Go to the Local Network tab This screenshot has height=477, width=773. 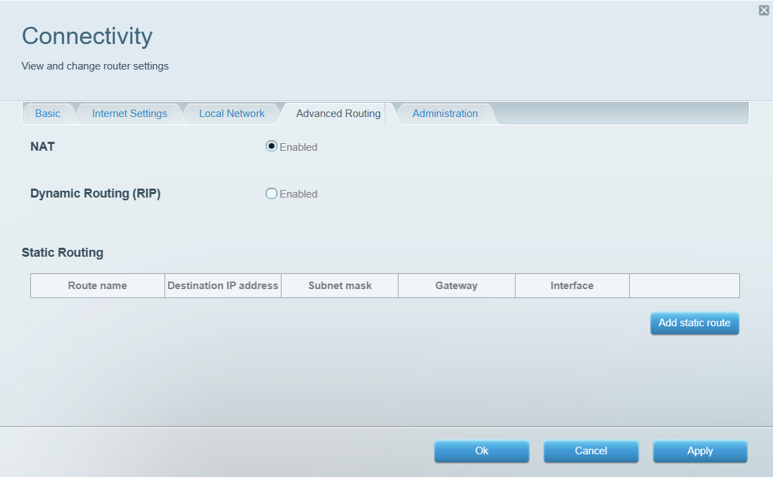232,114
